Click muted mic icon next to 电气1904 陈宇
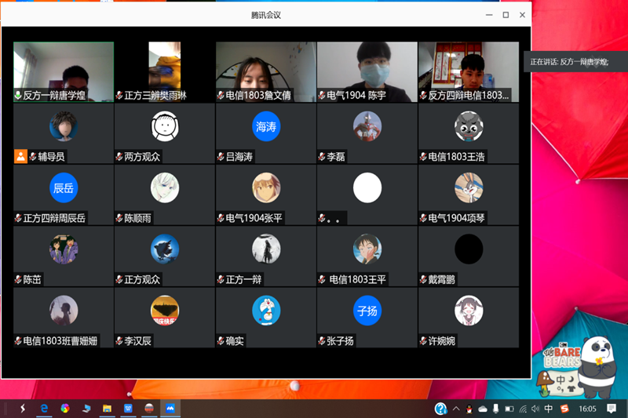This screenshot has width=628, height=418. pyautogui.click(x=322, y=95)
